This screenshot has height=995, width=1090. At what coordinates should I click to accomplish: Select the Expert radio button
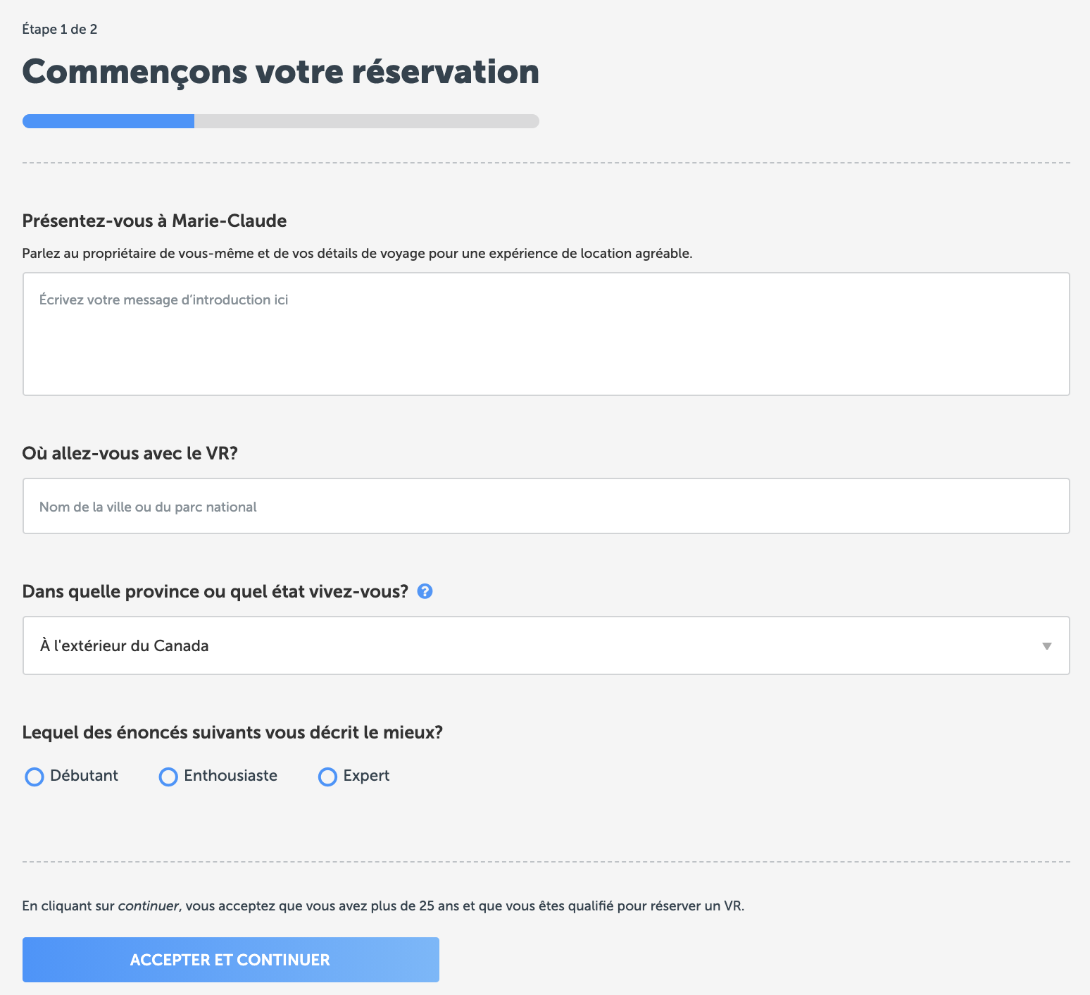327,777
